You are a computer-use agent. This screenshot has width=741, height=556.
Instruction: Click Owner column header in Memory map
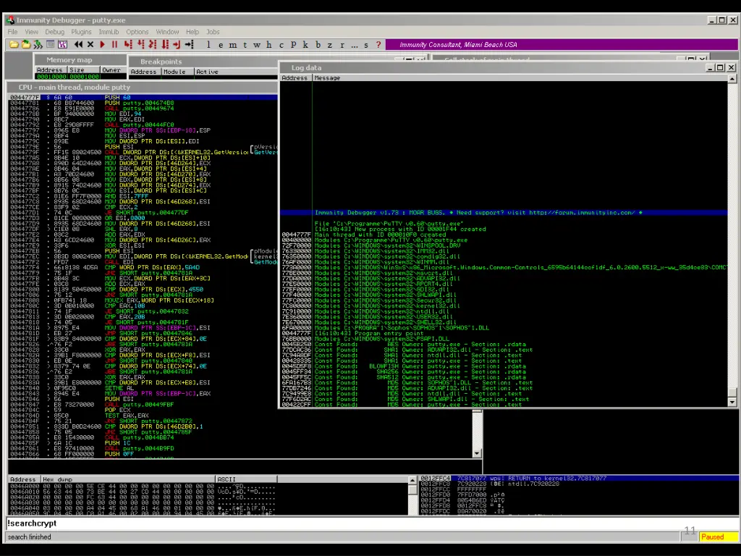pyautogui.click(x=112, y=69)
